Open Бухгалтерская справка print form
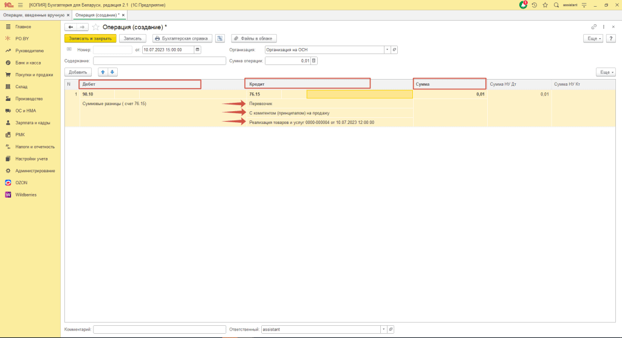 click(x=182, y=38)
